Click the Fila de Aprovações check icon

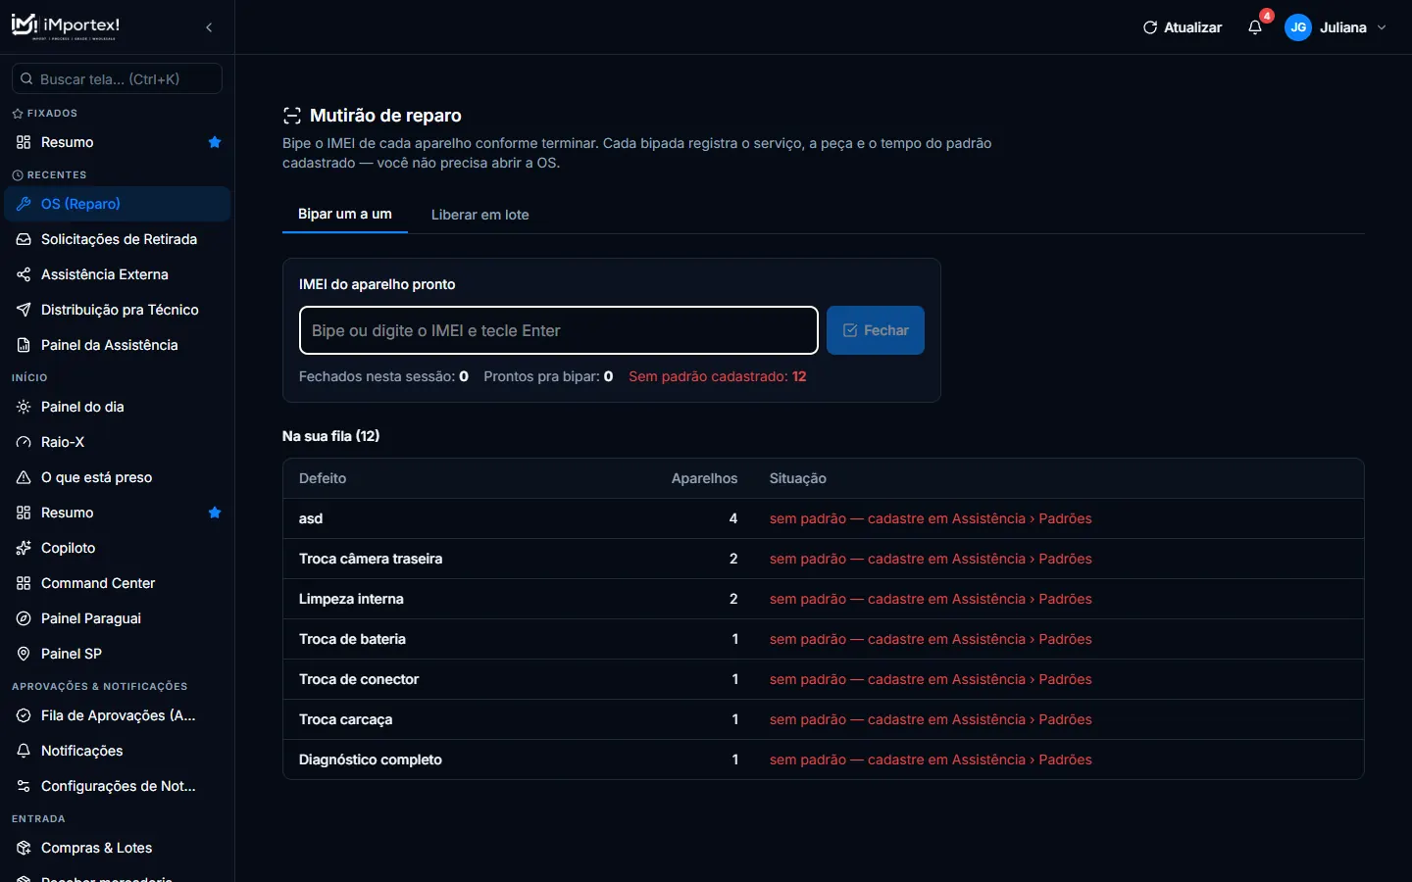click(x=24, y=715)
